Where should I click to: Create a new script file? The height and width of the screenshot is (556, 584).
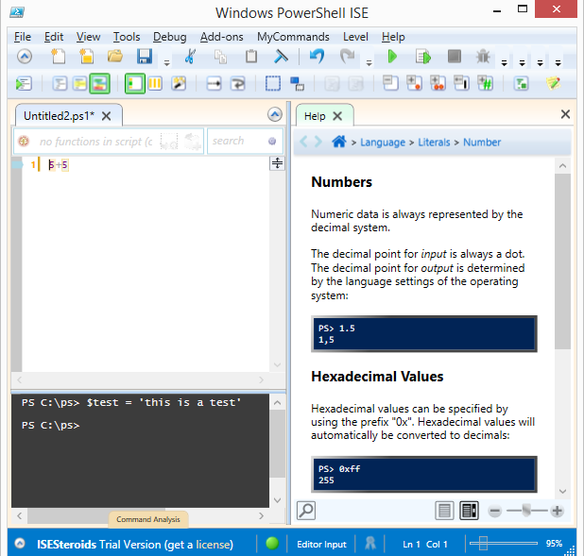(x=58, y=57)
